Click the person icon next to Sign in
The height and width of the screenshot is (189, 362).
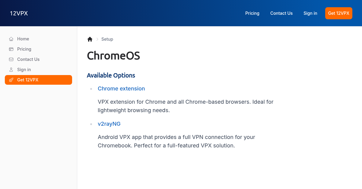click(x=11, y=70)
